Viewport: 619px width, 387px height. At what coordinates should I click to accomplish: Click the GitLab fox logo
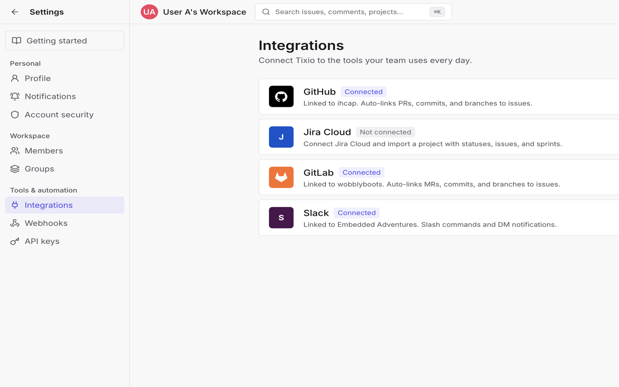click(x=281, y=177)
